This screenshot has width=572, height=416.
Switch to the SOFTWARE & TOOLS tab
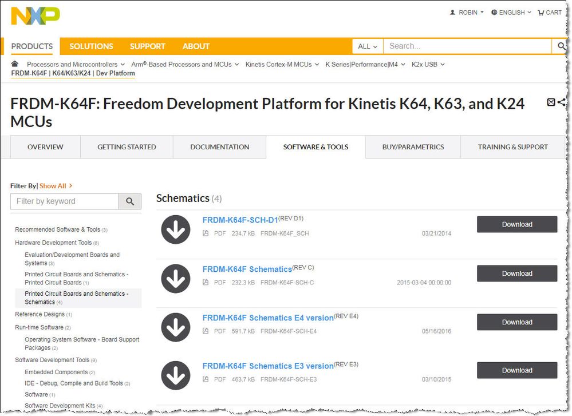[x=315, y=147]
